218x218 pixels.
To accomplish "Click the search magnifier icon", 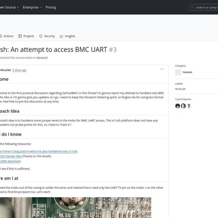I will coord(193,7).
